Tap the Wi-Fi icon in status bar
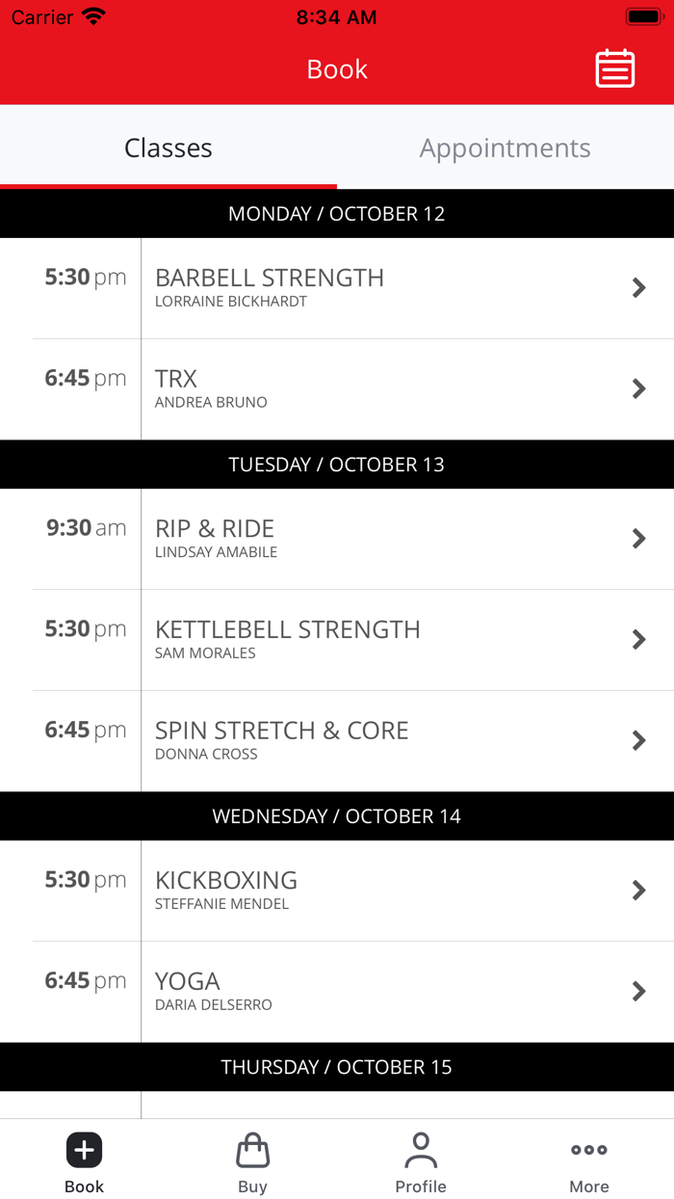This screenshot has width=674, height=1199. pyautogui.click(x=91, y=15)
